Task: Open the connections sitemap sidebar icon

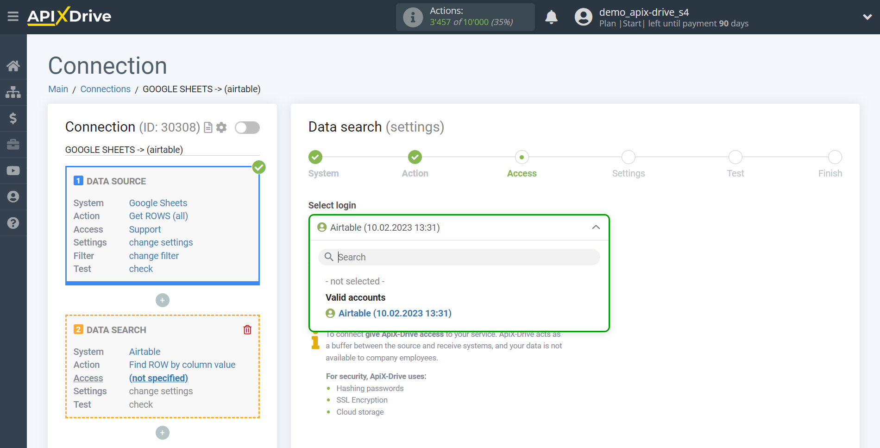Action: (13, 92)
